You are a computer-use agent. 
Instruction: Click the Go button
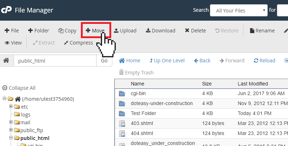104,61
